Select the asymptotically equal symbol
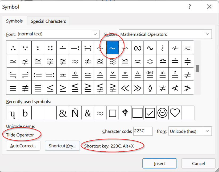The image size is (219, 172). pos(13,61)
